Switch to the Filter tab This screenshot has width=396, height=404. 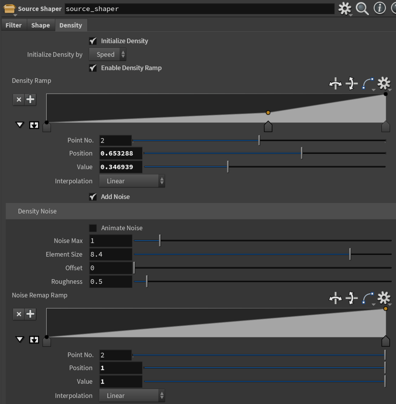(x=13, y=25)
